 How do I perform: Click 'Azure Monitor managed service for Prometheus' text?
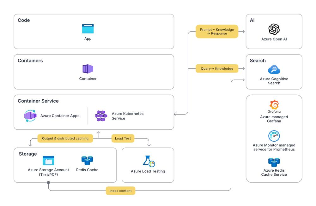274,147
